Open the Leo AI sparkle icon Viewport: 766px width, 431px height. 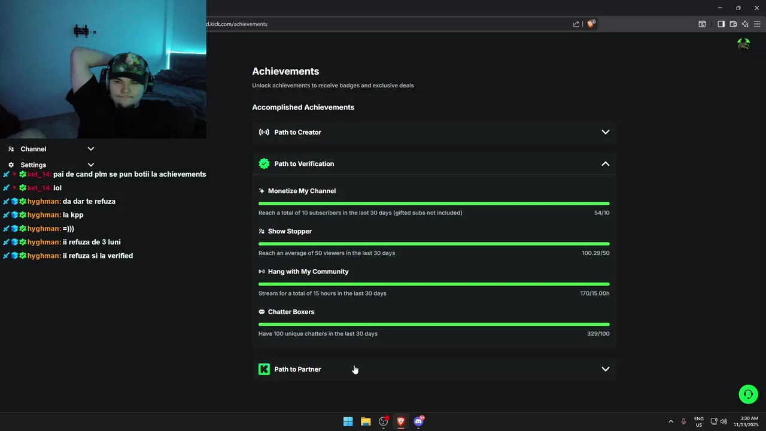point(745,24)
